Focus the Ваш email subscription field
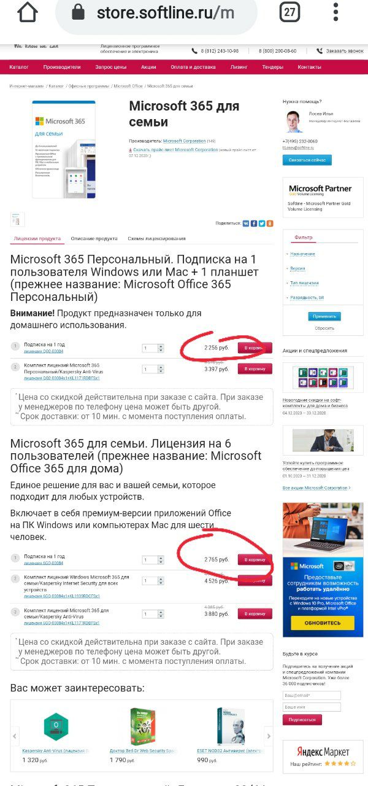The height and width of the screenshot is (786, 368). [x=312, y=696]
